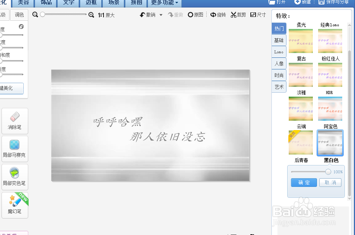The height and width of the screenshot is (235, 355).
Task: Confirm effect with 确定 button
Action: coord(304,182)
